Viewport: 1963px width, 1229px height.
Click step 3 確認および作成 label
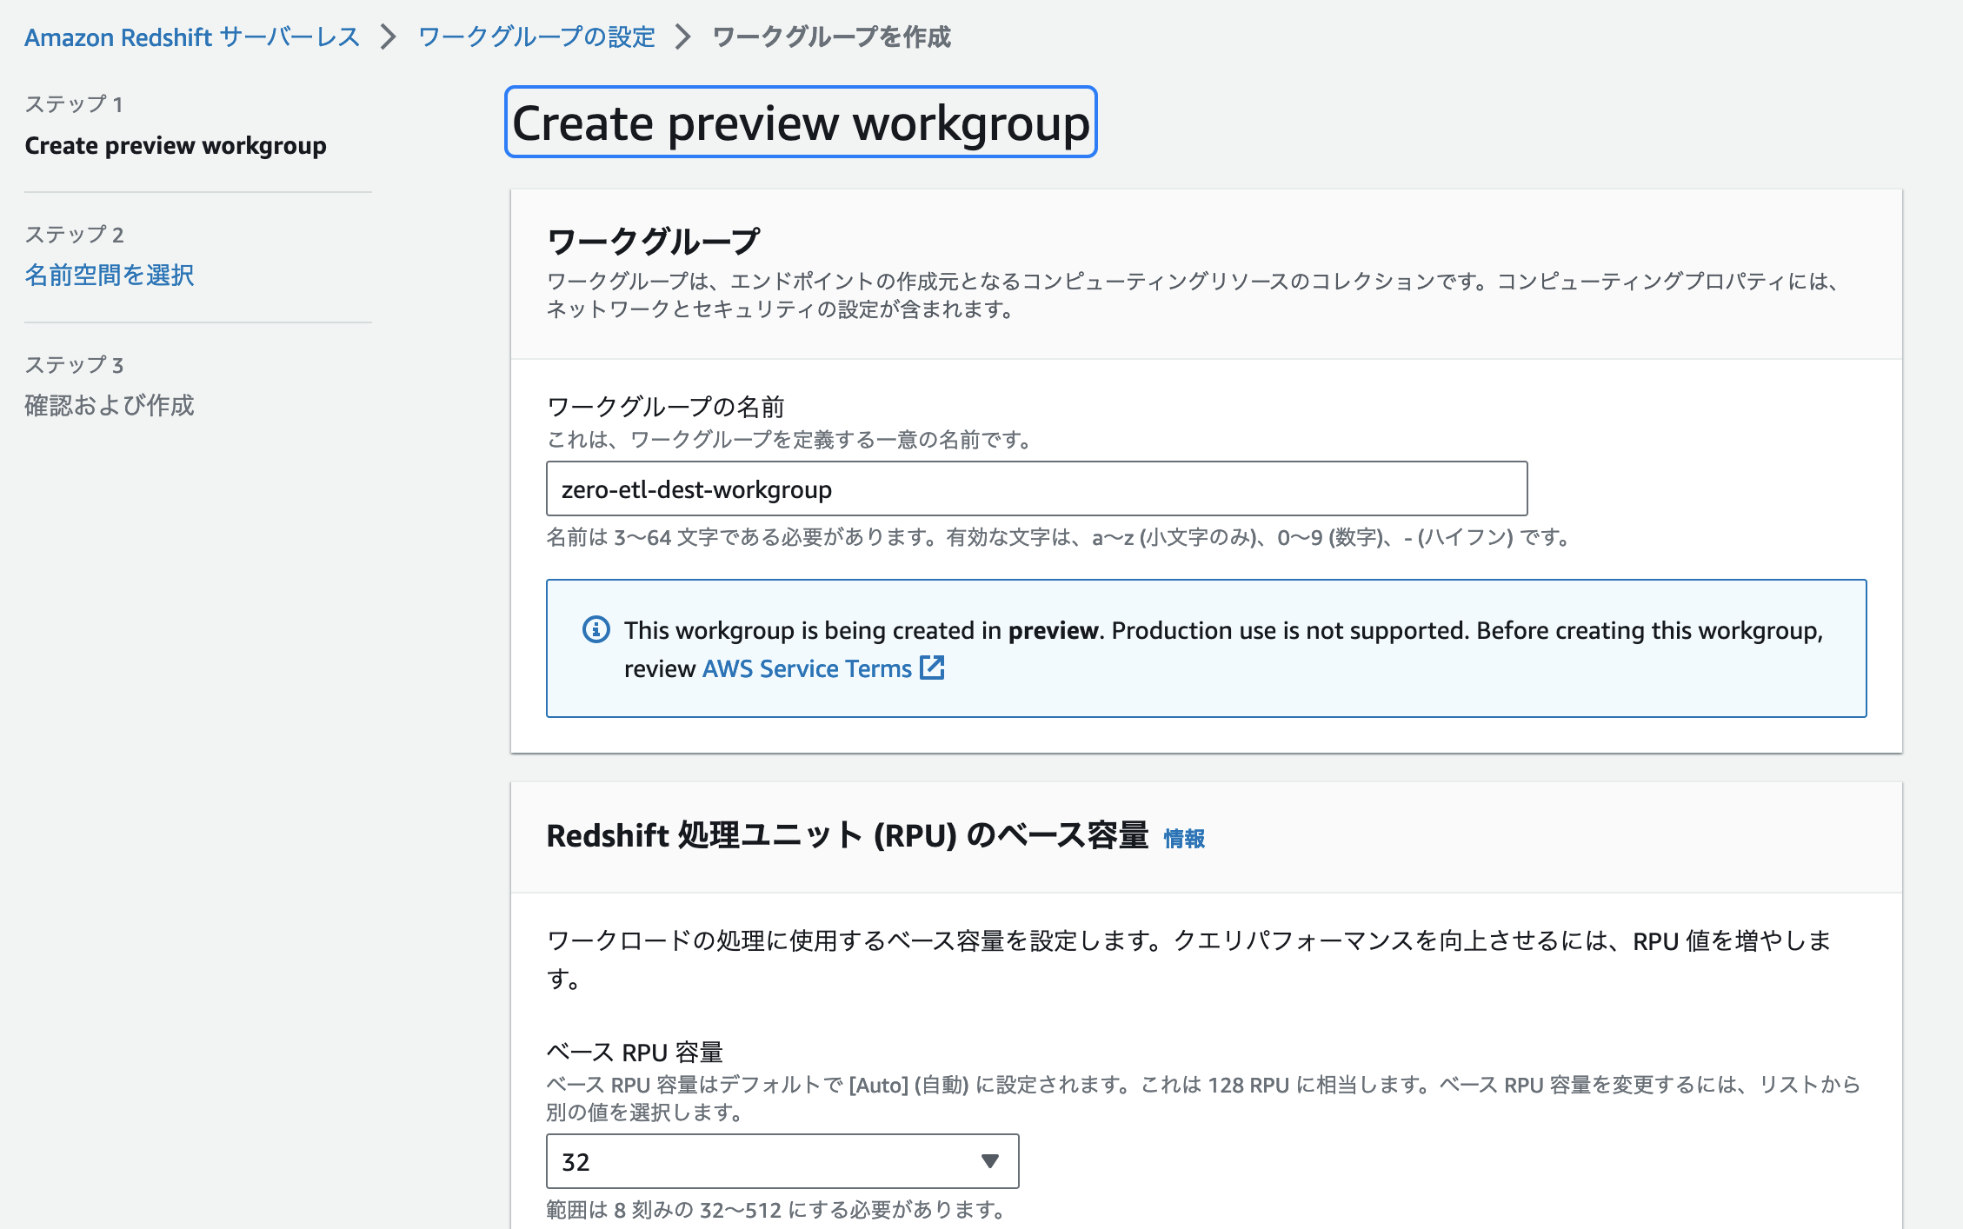pos(110,405)
